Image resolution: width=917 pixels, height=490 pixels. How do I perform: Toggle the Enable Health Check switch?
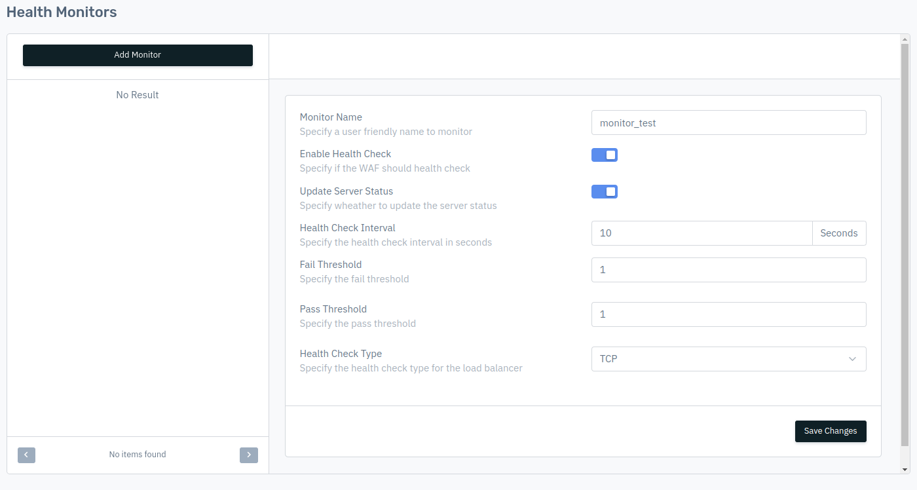click(x=605, y=155)
